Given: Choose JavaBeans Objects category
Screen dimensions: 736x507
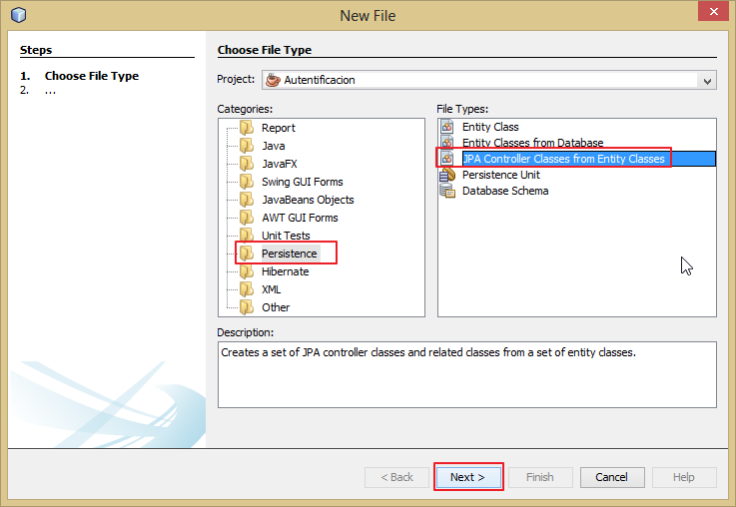Looking at the screenshot, I should (308, 200).
